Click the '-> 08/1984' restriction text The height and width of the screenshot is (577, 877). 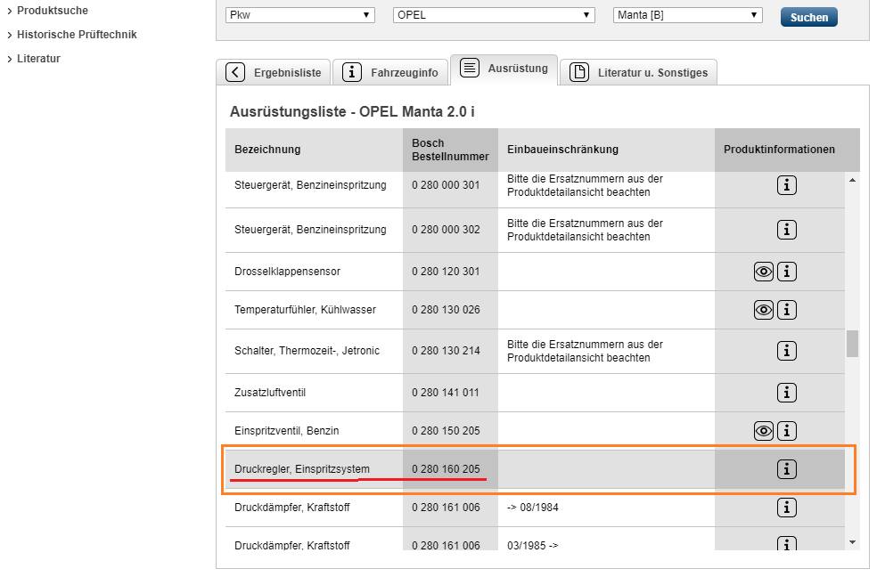(x=532, y=508)
